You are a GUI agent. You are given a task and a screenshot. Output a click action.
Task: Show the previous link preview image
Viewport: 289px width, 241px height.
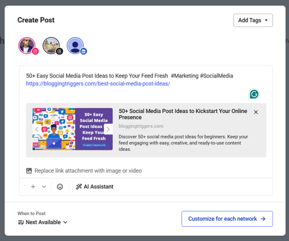tap(37, 129)
